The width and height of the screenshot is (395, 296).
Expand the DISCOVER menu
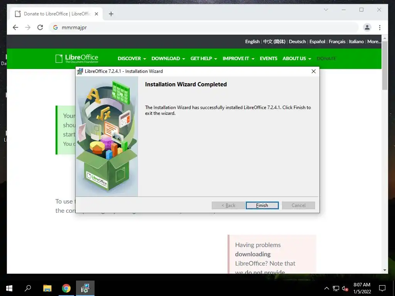132,59
